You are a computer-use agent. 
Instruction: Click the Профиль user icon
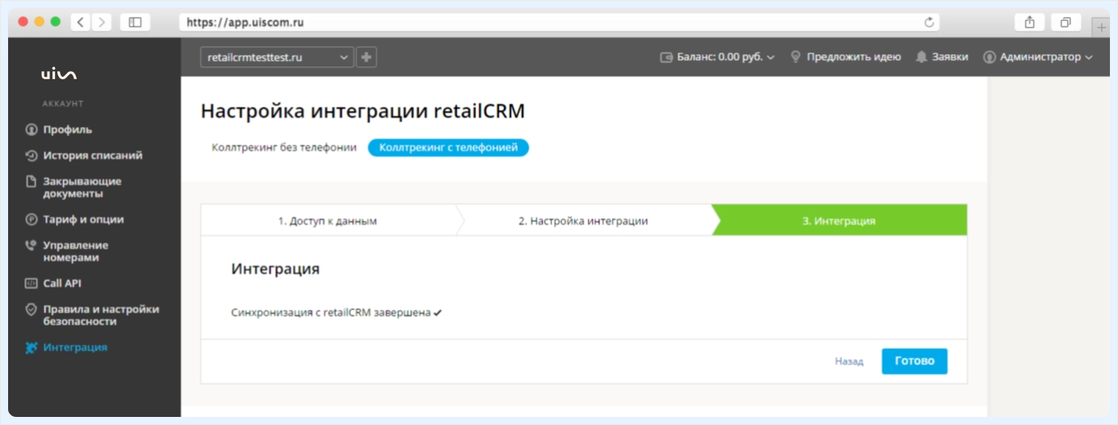pyautogui.click(x=32, y=129)
